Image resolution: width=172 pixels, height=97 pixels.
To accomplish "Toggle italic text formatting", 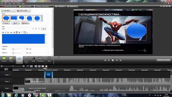I will pyautogui.click(x=5, y=32).
